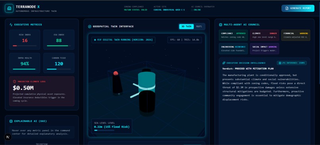The image size is (320, 145).
Task: Click the Executive Metrics heading
Action: tap(28, 24)
